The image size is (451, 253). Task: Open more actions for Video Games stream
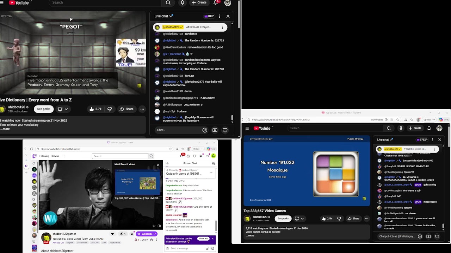pos(366,219)
